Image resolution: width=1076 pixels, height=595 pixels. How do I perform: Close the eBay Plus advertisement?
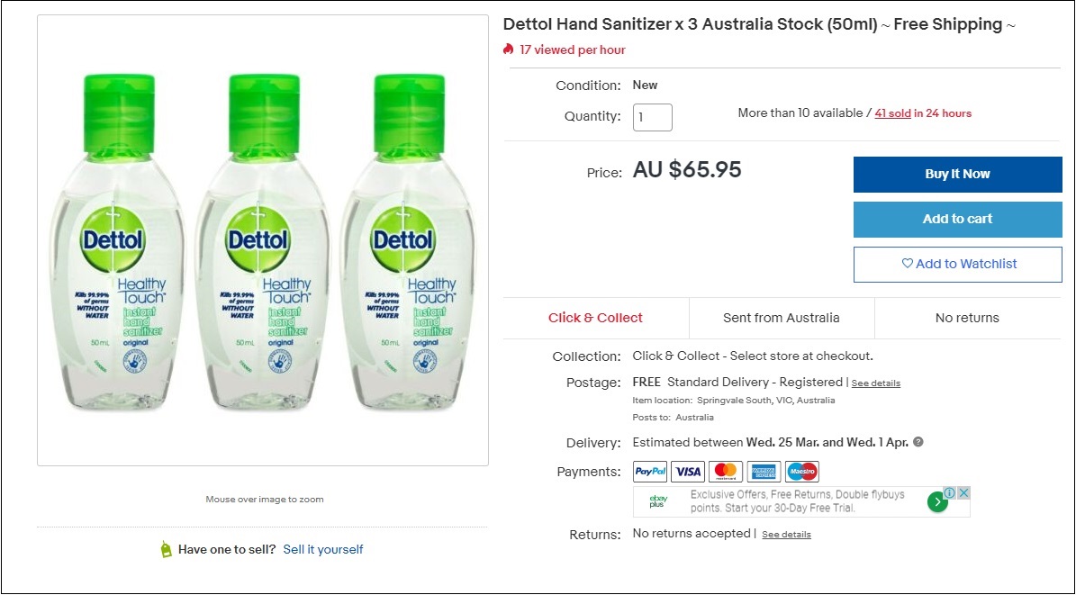pos(963,493)
